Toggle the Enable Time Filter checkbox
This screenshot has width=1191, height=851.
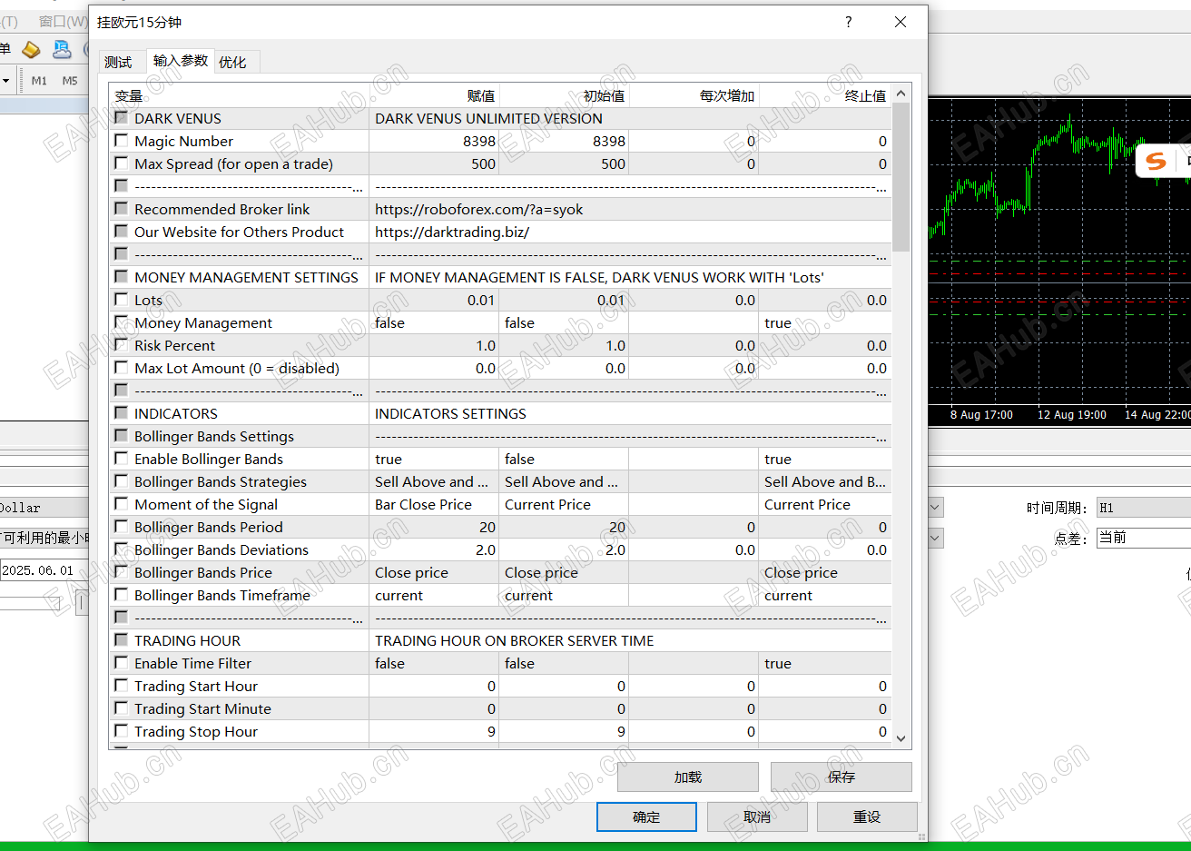(122, 663)
